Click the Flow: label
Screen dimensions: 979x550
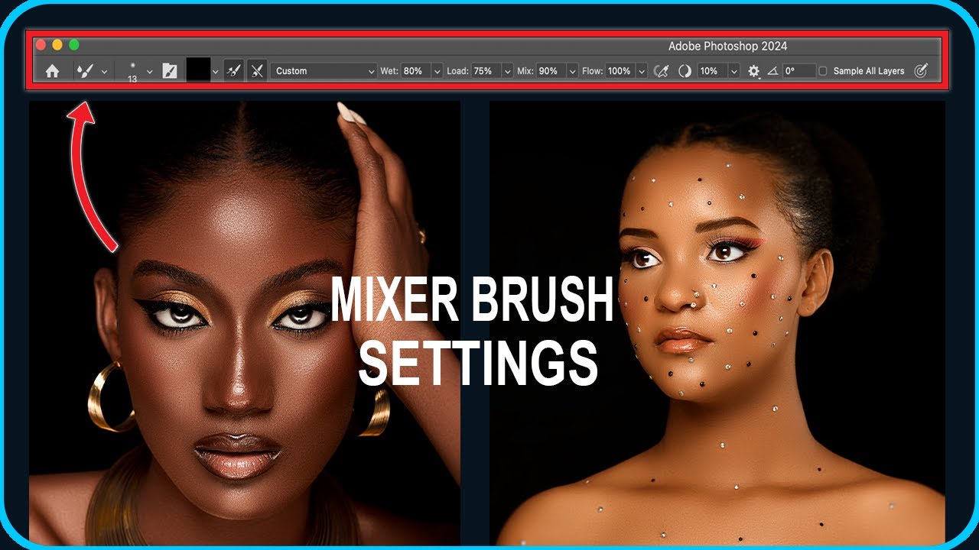point(592,71)
